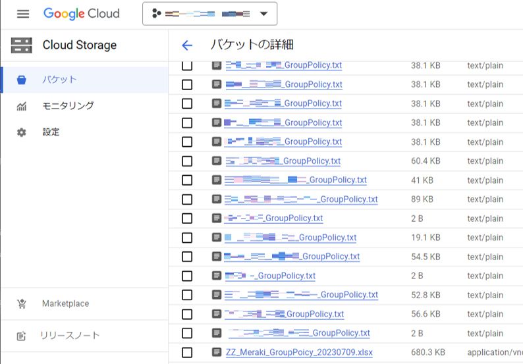Open the 89 KB GroupPolicy.txt link
This screenshot has height=364, width=523.
coord(301,199)
